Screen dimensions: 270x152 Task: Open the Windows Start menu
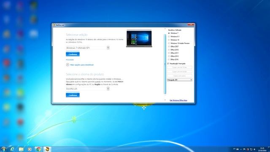tap(3, 149)
